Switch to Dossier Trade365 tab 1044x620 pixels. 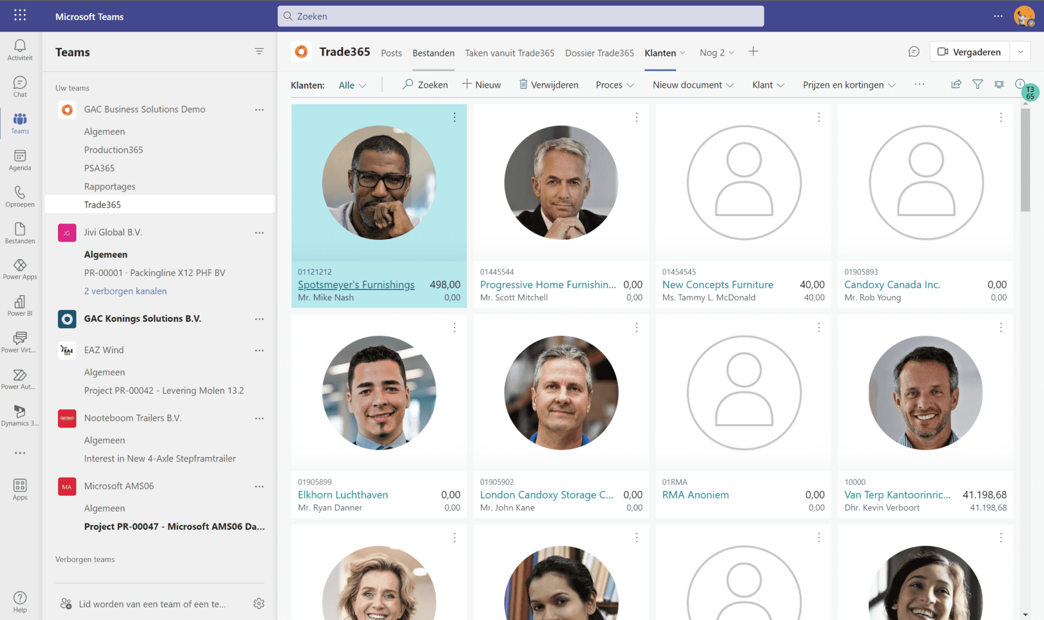[x=599, y=53]
